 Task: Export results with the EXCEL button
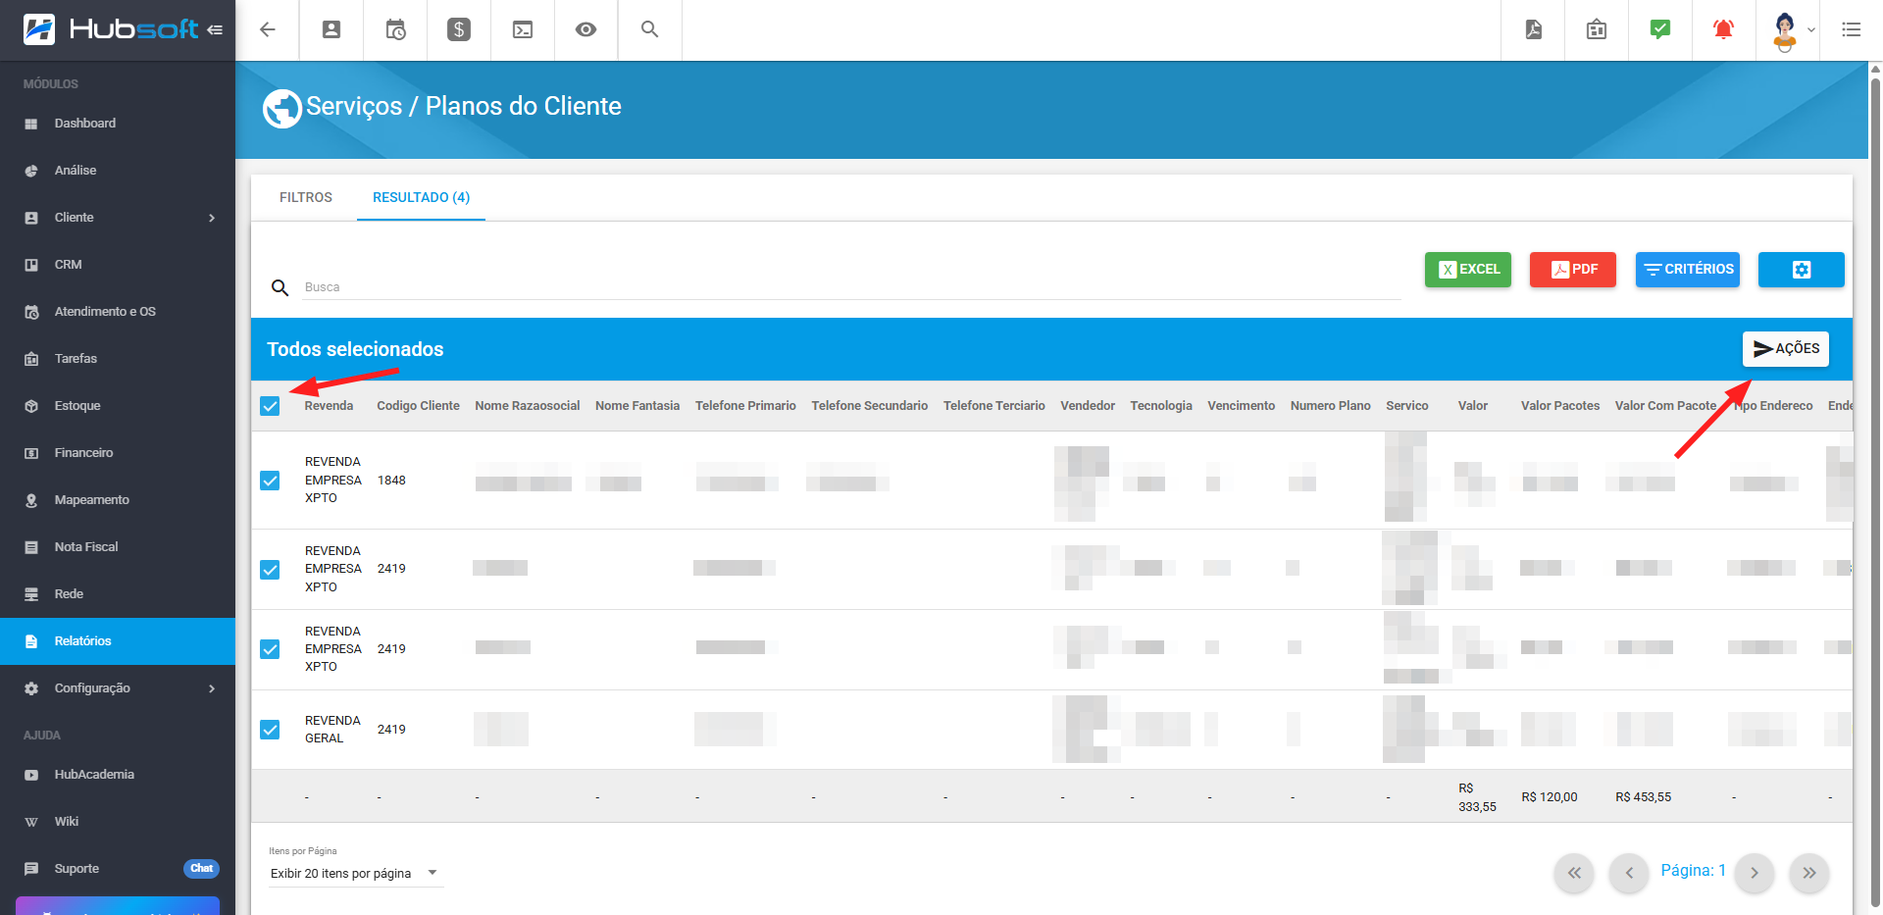(x=1467, y=270)
